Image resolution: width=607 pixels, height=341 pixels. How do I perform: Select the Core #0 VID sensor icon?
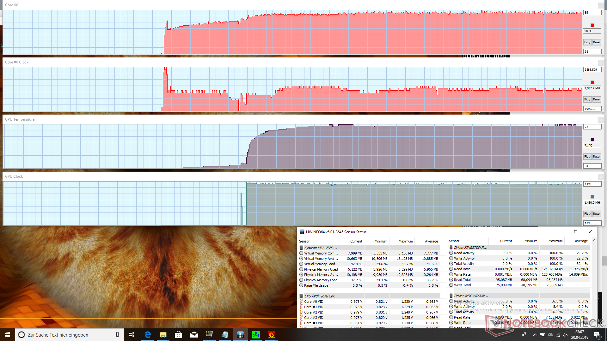point(301,302)
